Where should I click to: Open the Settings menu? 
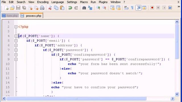(72, 2)
